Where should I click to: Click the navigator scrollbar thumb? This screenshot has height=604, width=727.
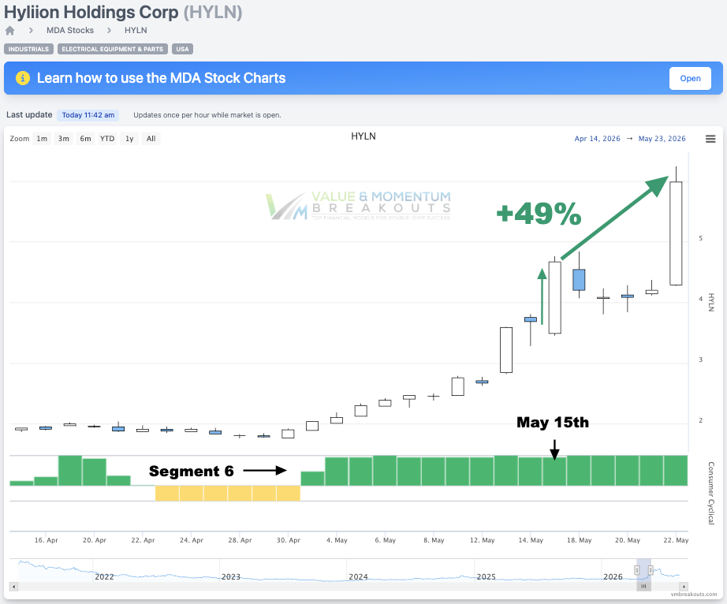coord(643,587)
